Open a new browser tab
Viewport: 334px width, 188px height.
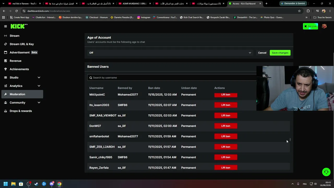point(266,4)
